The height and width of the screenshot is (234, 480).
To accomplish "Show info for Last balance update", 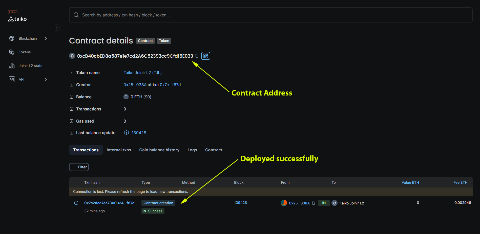I will coord(72,133).
